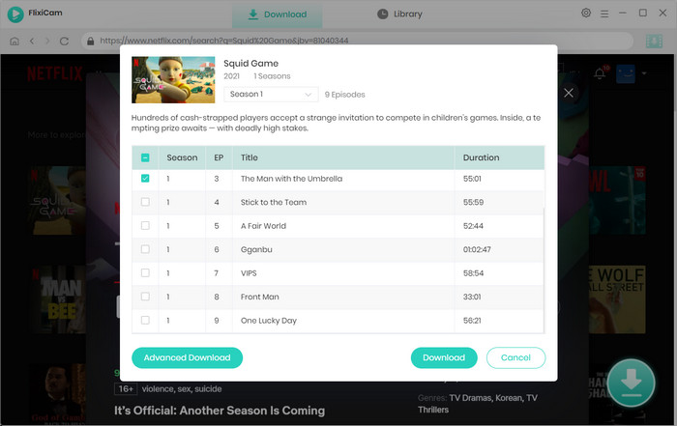Click the Netflix URL address field
The width and height of the screenshot is (677, 426).
[x=358, y=41]
